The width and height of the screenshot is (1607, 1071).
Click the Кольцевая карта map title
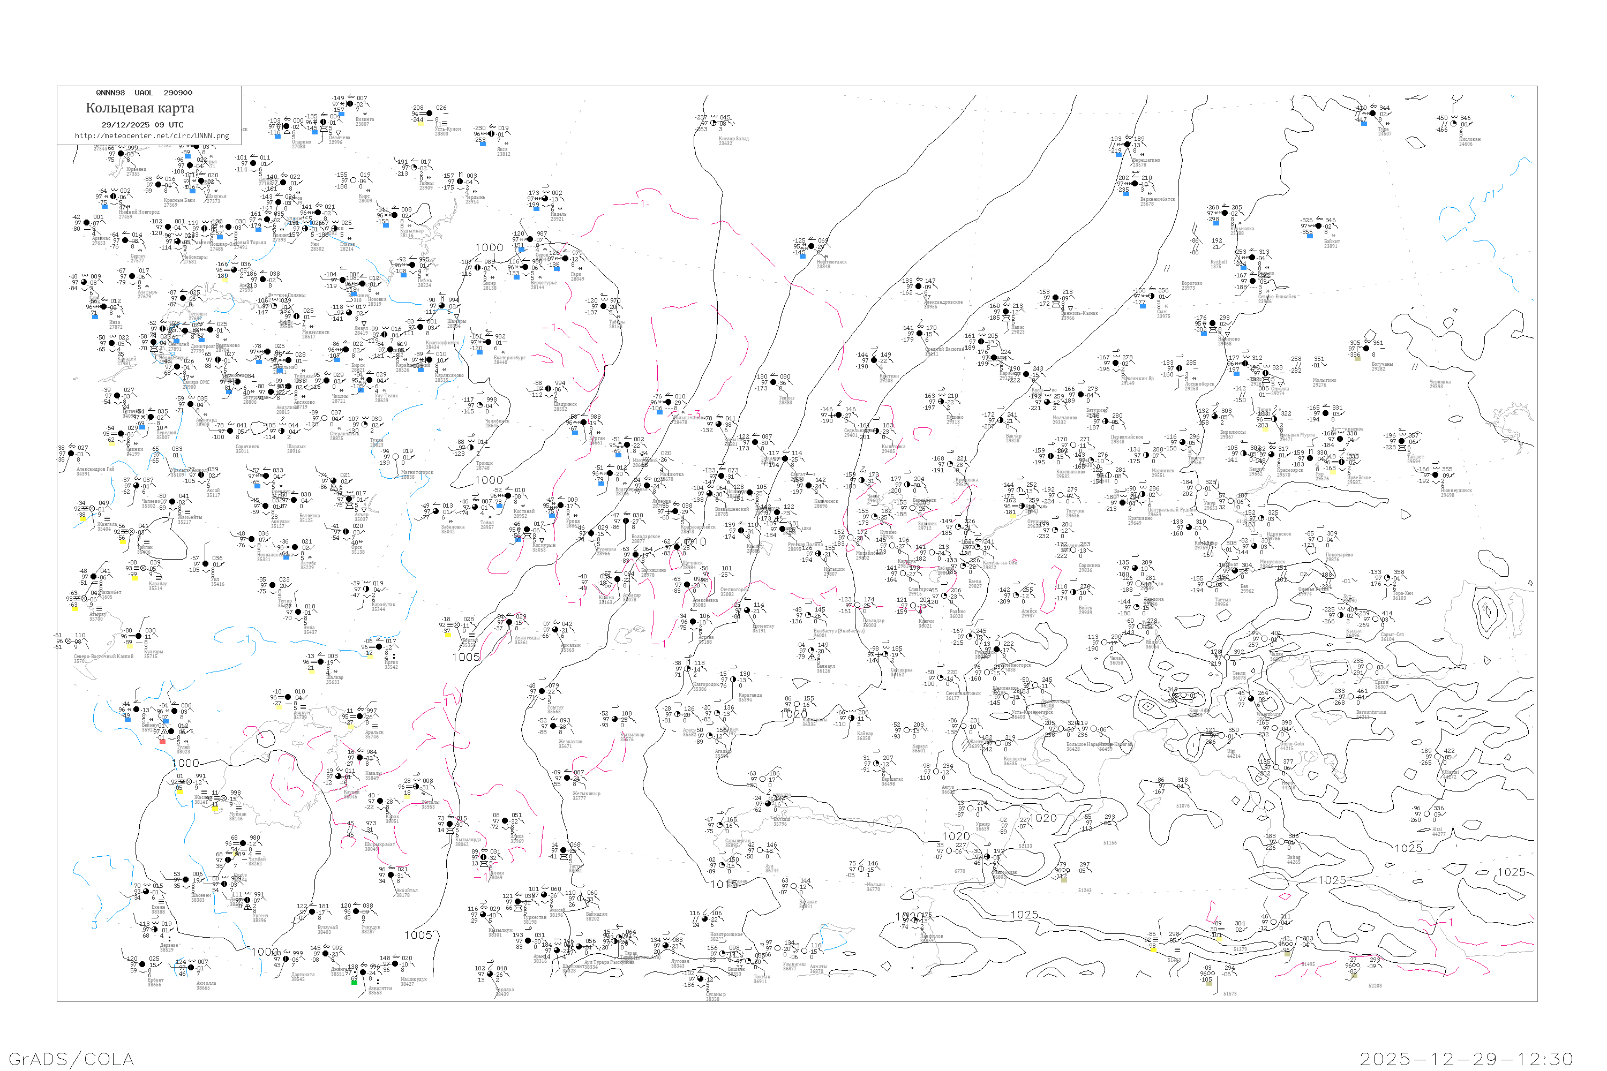pyautogui.click(x=140, y=108)
